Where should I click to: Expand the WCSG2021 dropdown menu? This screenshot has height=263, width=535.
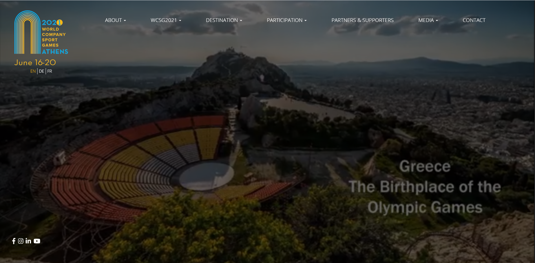(x=166, y=20)
